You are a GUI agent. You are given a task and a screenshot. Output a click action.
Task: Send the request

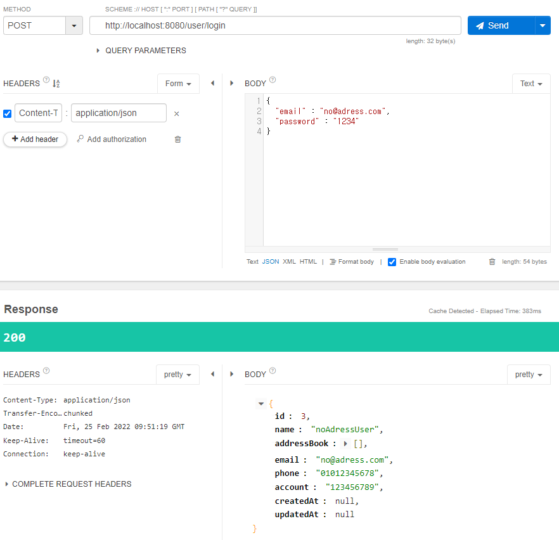(501, 25)
